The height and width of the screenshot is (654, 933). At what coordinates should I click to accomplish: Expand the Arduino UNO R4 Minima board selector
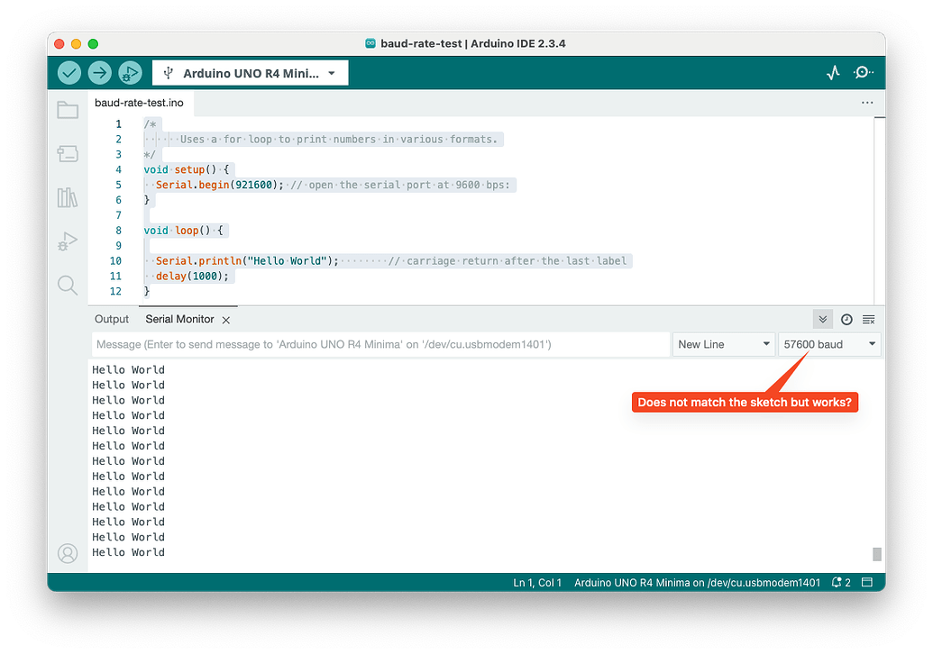click(250, 73)
